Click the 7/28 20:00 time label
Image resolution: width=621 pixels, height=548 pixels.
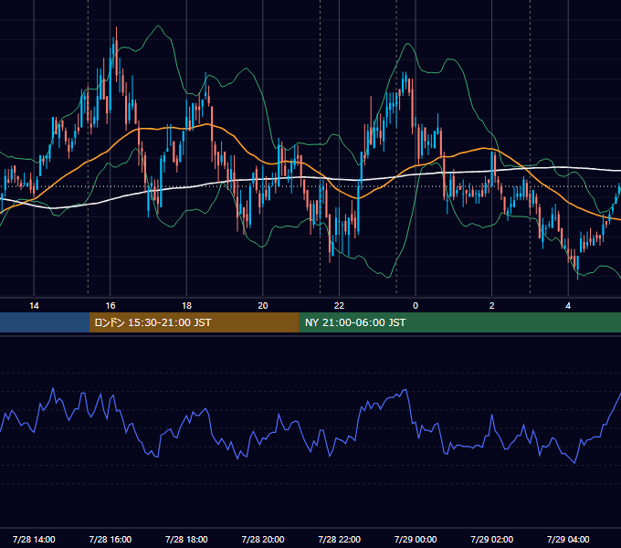(x=263, y=539)
